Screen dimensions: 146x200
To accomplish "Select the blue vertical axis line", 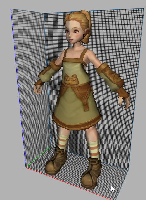I will pyautogui.click(x=18, y=88).
